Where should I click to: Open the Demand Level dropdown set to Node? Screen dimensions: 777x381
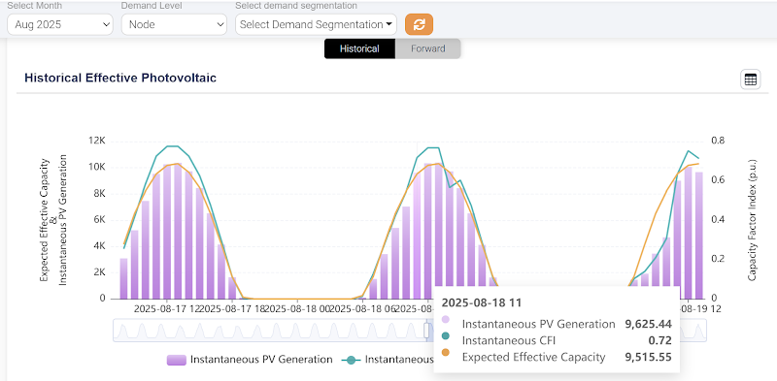coord(174,24)
